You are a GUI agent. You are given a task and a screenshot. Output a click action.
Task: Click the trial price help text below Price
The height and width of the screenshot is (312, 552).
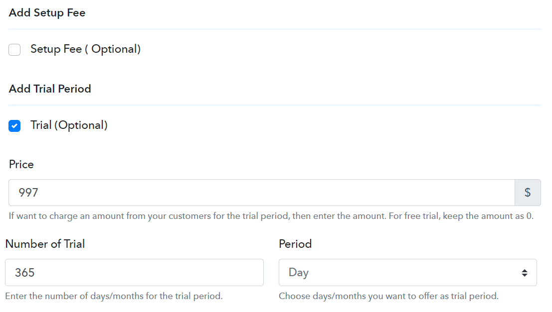tap(271, 216)
